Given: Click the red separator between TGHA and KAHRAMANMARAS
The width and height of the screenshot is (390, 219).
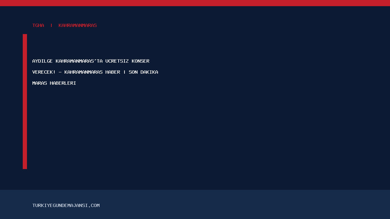Looking at the screenshot, I should pyautogui.click(x=51, y=25).
